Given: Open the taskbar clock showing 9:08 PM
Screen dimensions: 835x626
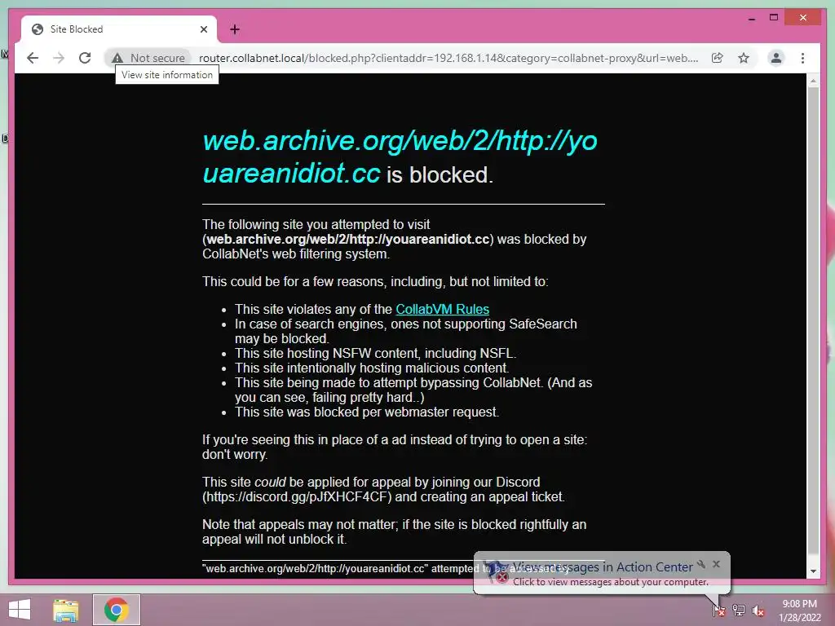Looking at the screenshot, I should point(799,611).
